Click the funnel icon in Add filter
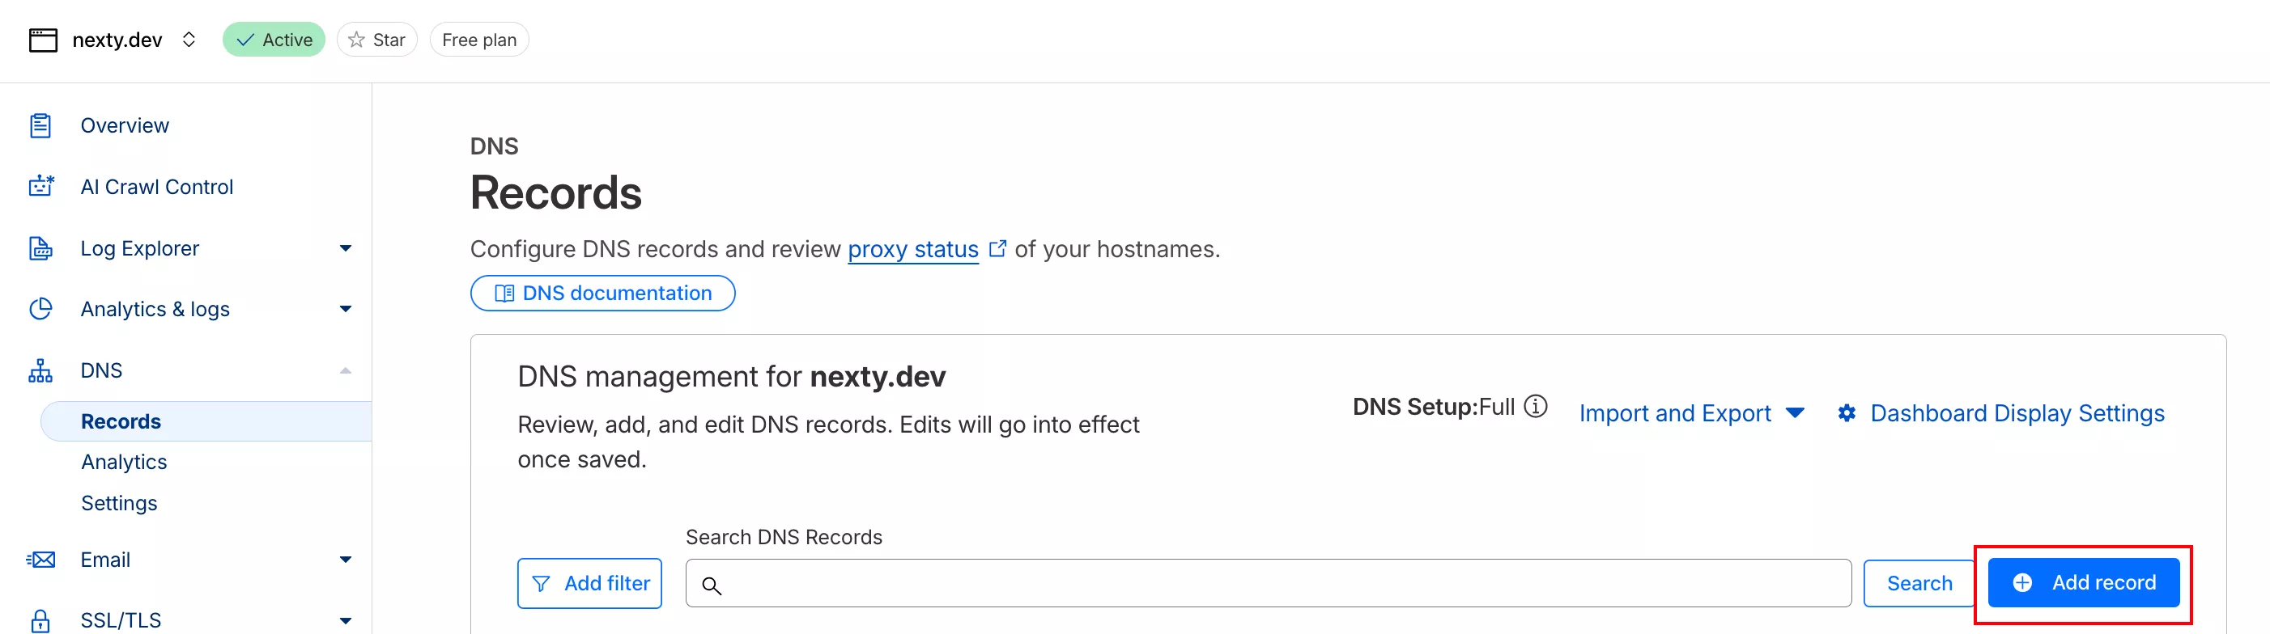This screenshot has width=2270, height=634. point(541,584)
